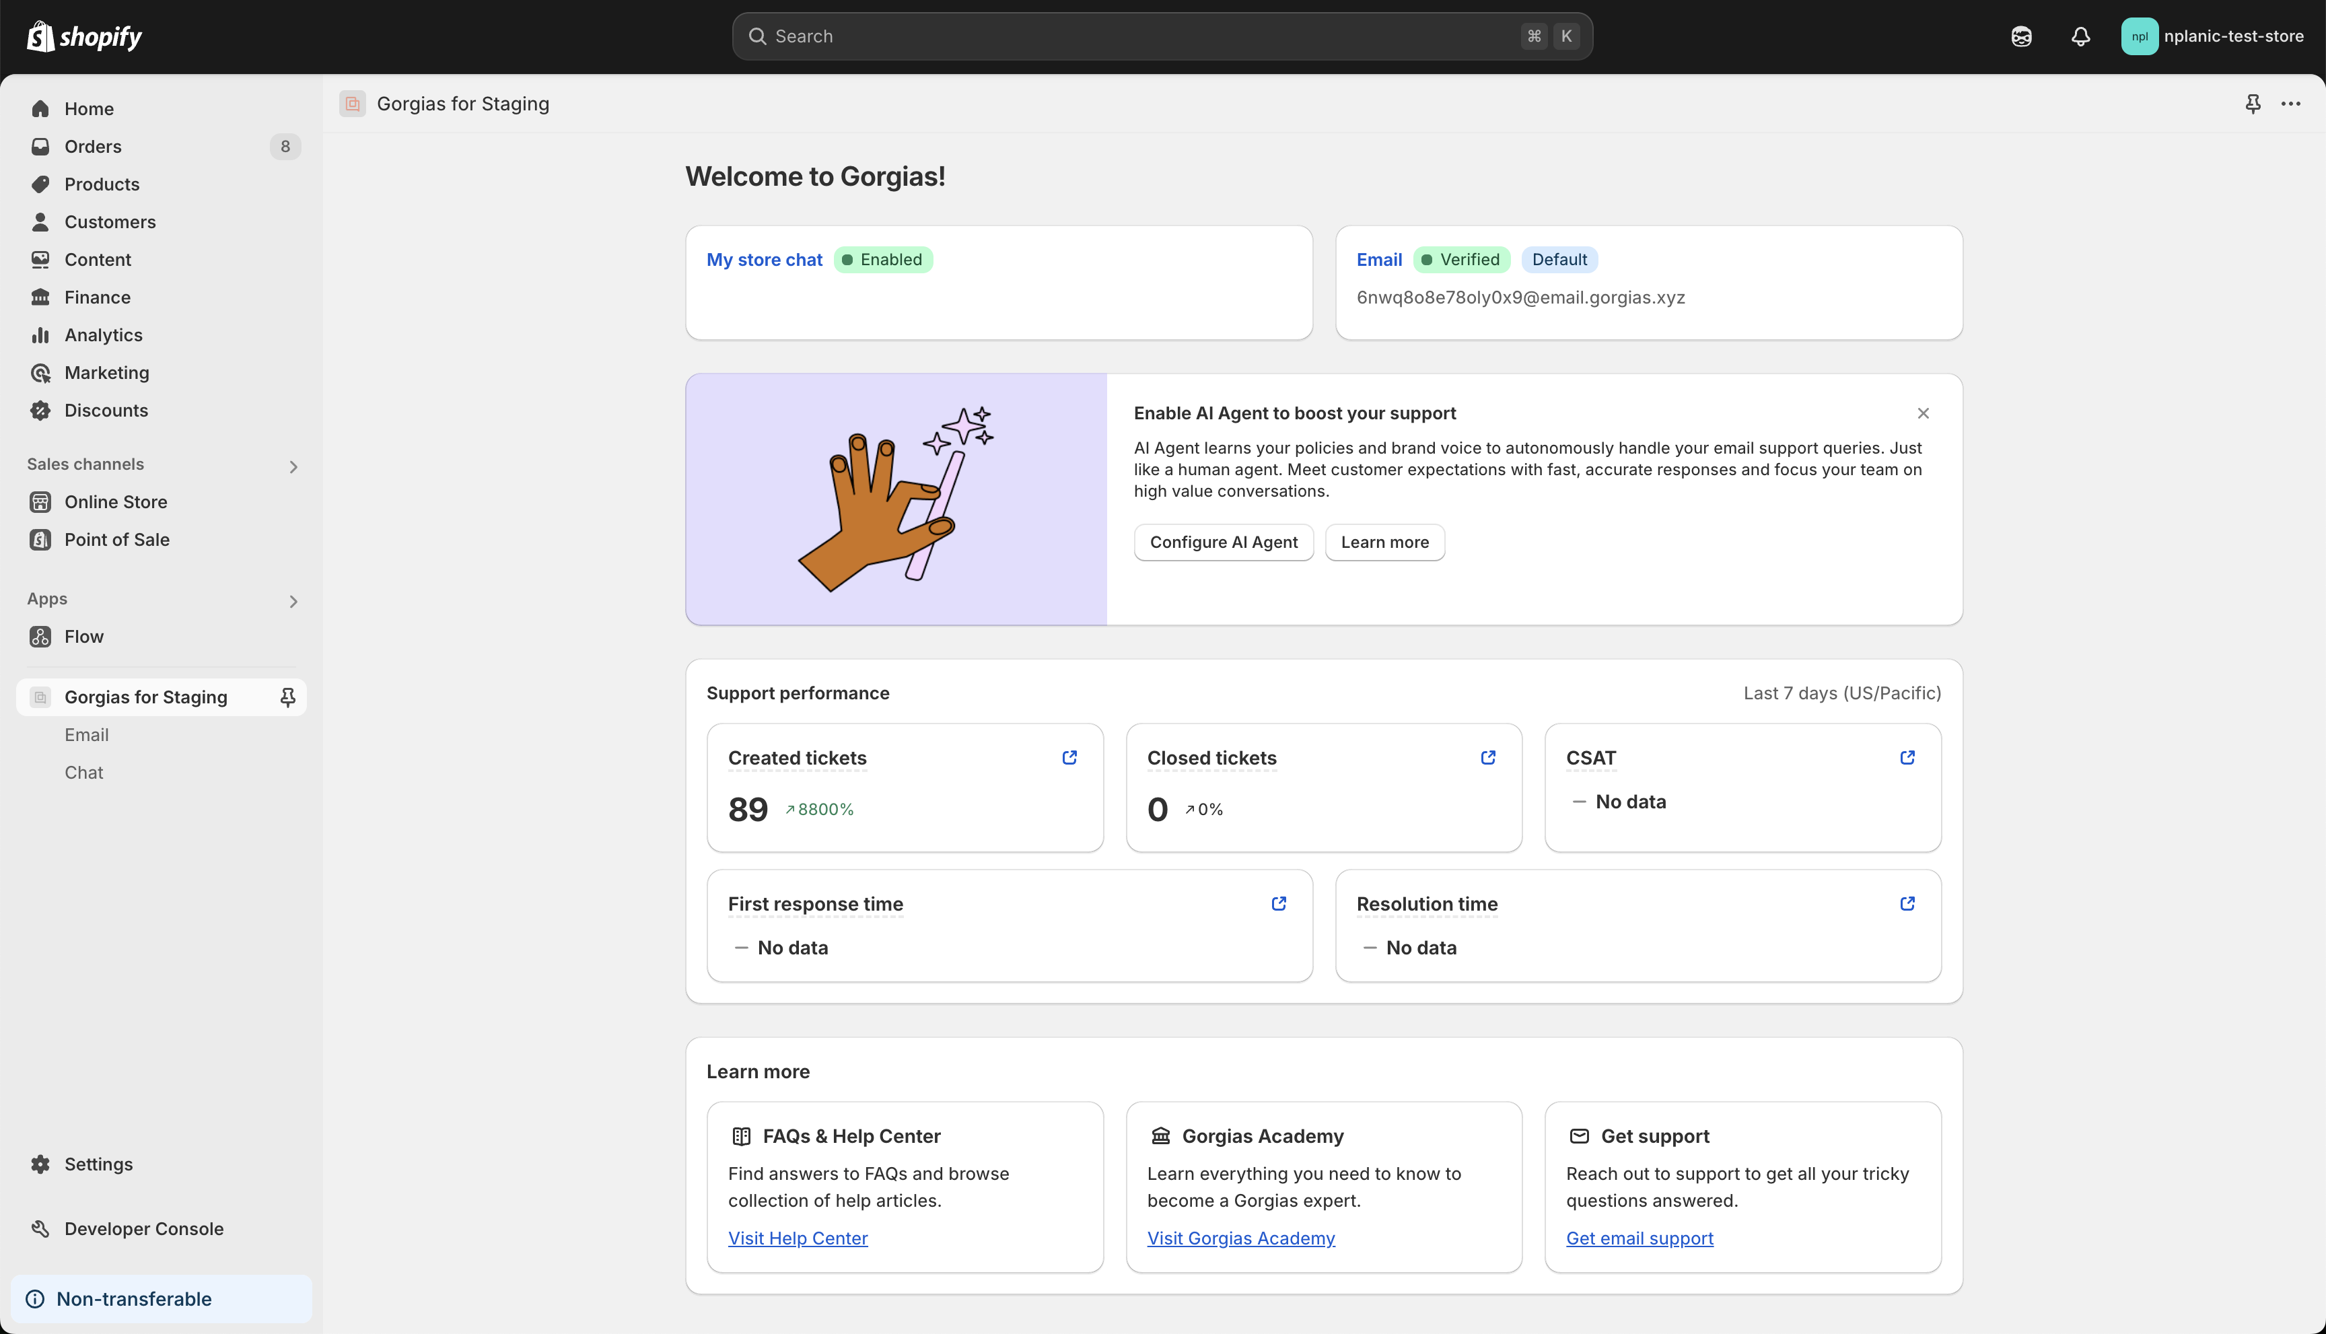Click the Verified status badge

pyautogui.click(x=1461, y=260)
